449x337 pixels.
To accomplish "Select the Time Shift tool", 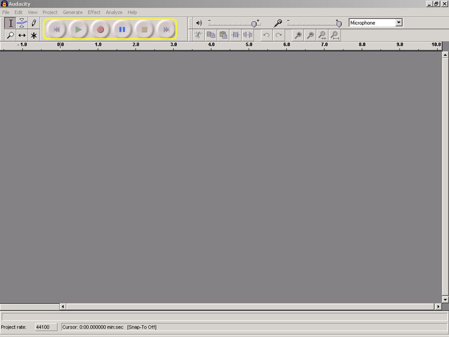I will pyautogui.click(x=22, y=35).
